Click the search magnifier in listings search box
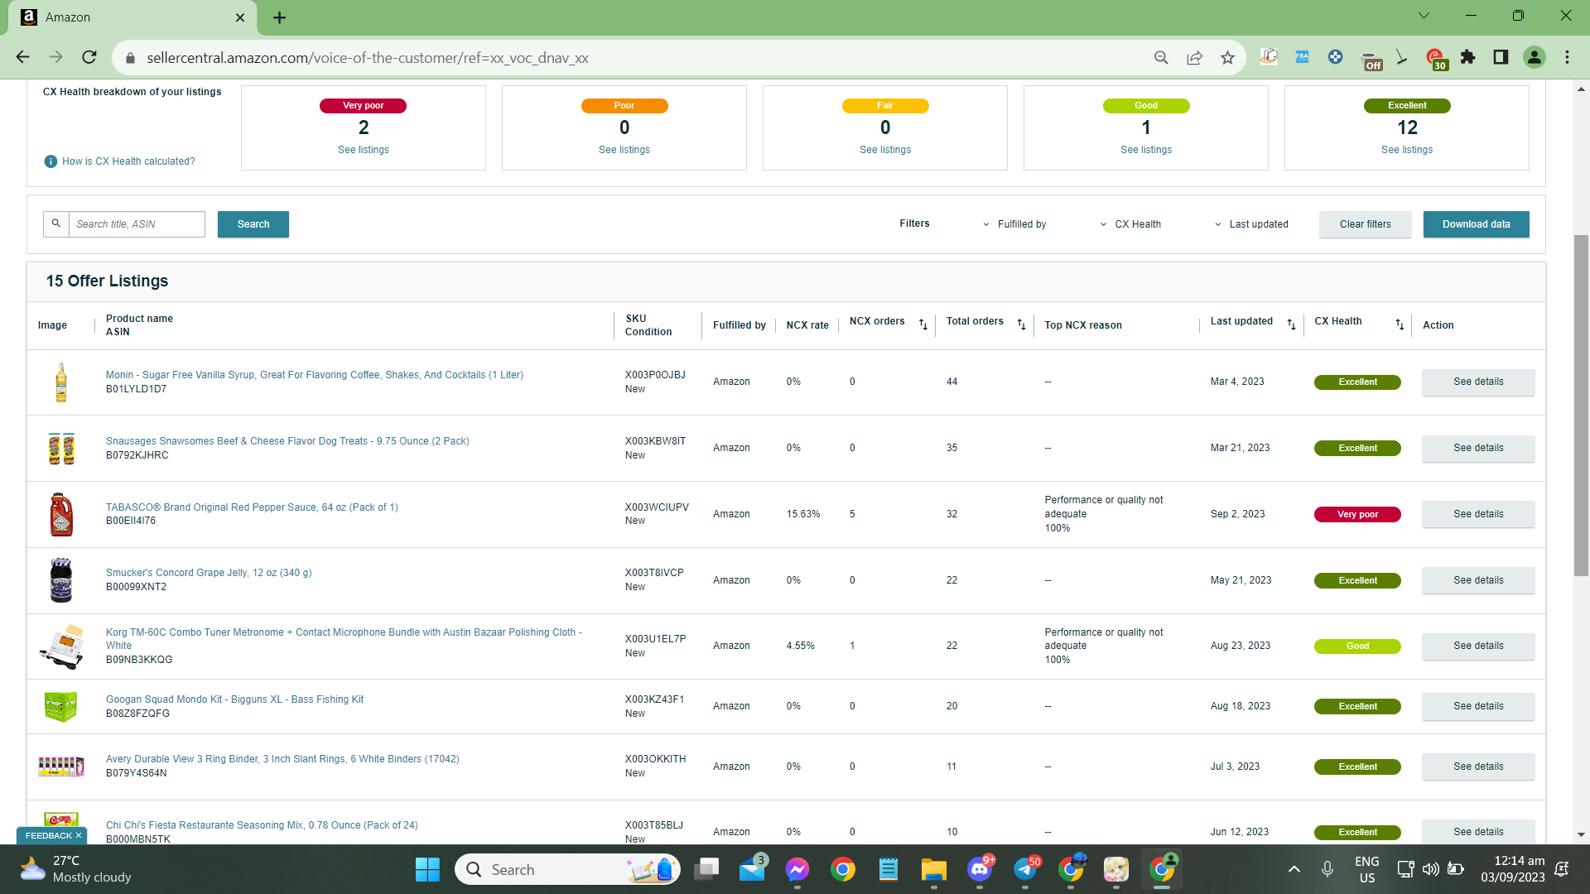 pyautogui.click(x=56, y=223)
